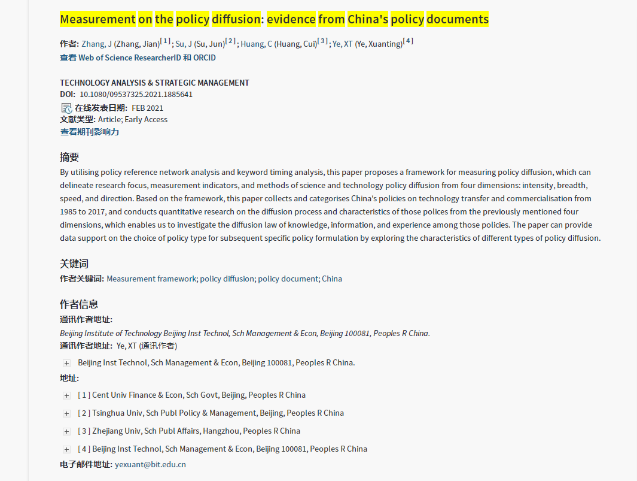Expand address 3 Zhejiang Univ
This screenshot has height=481, width=637.
[66, 431]
